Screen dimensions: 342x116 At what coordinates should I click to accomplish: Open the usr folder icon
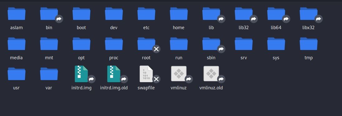[x=16, y=74]
